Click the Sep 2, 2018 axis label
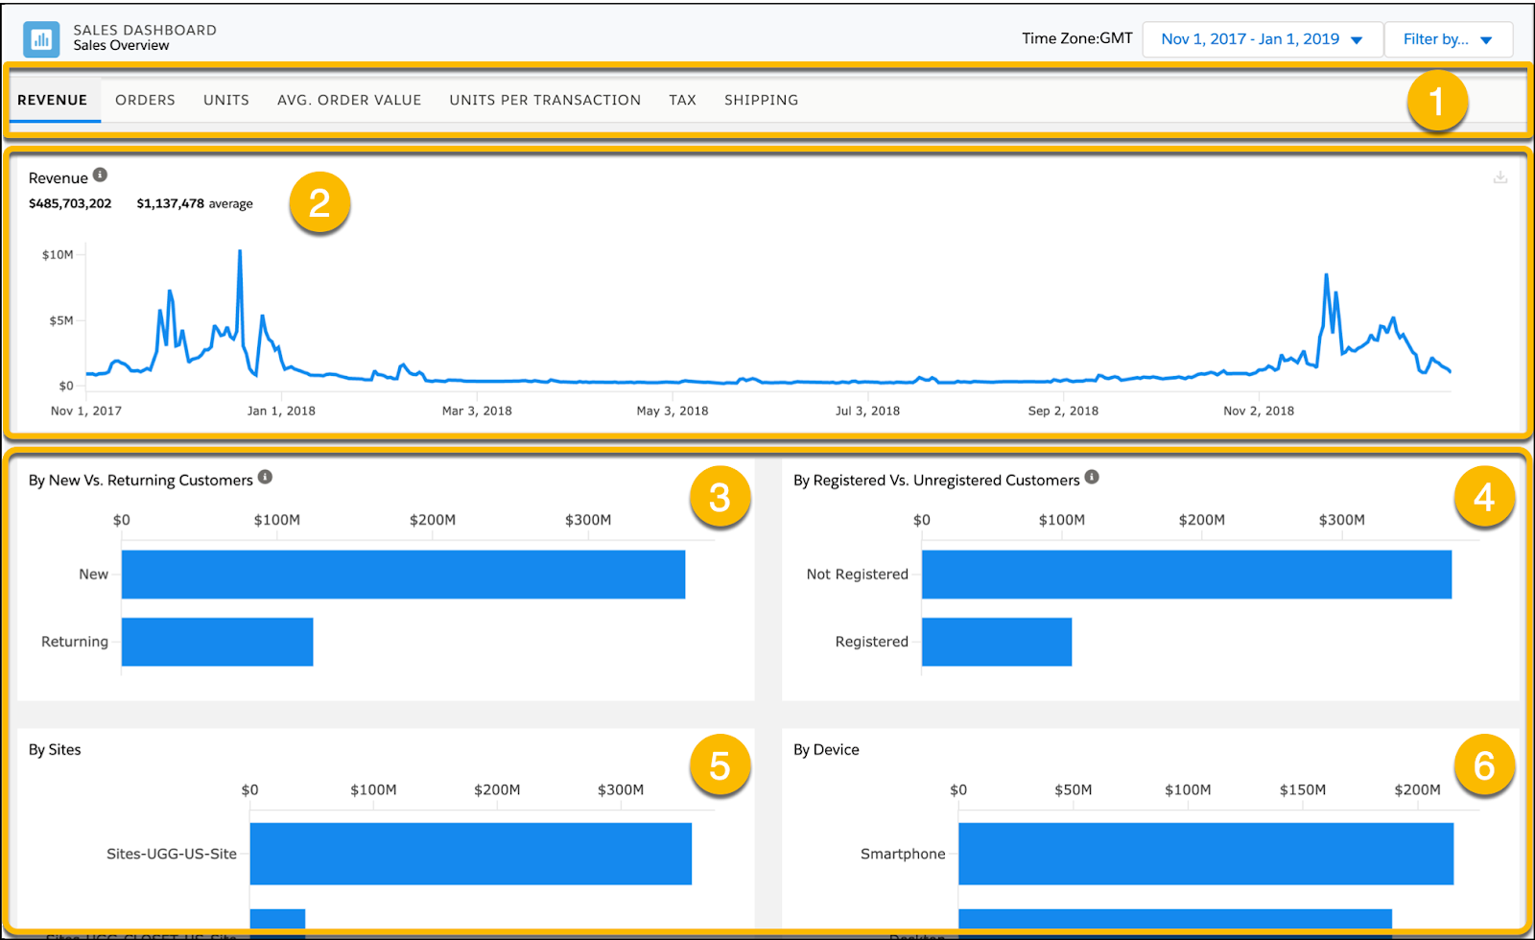The height and width of the screenshot is (940, 1535). click(x=1063, y=411)
